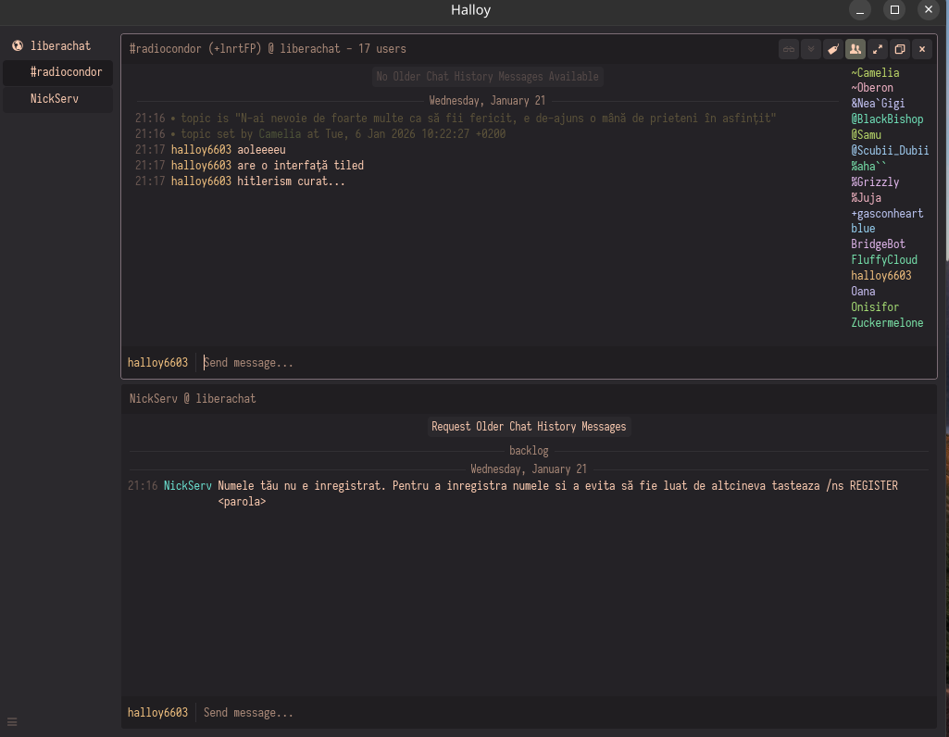The width and height of the screenshot is (949, 737).
Task: Click the glasses mark-as-read icon
Action: pyautogui.click(x=789, y=49)
